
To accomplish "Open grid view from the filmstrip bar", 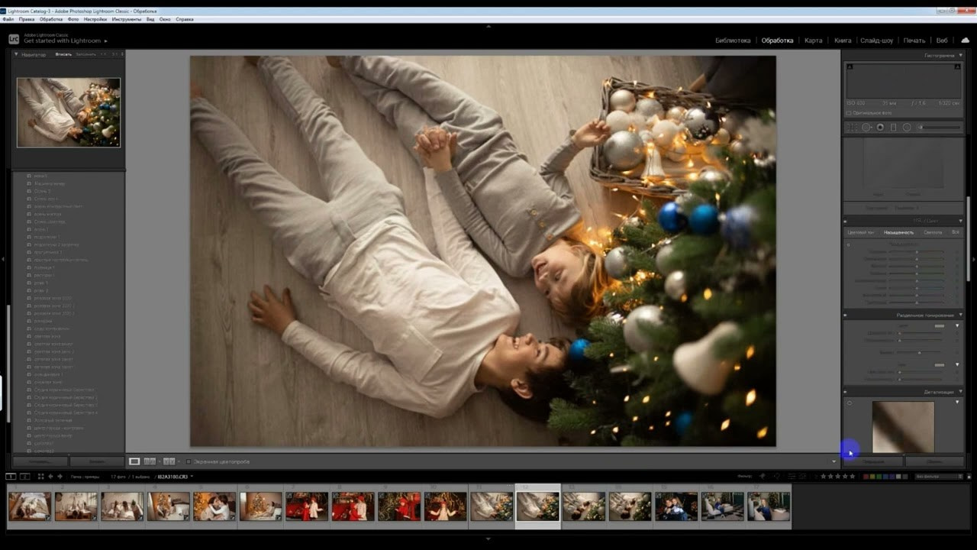I will pyautogui.click(x=40, y=477).
